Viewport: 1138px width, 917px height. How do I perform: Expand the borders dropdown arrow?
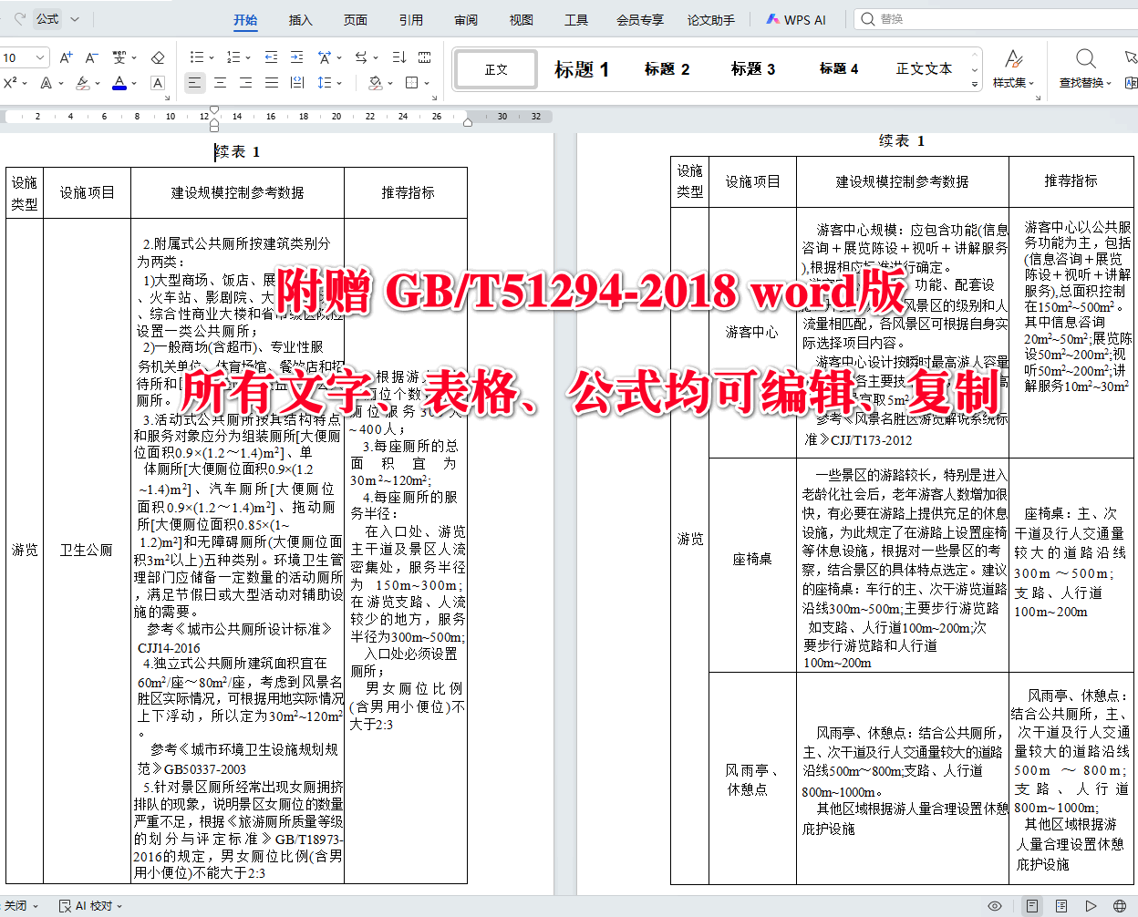(426, 84)
